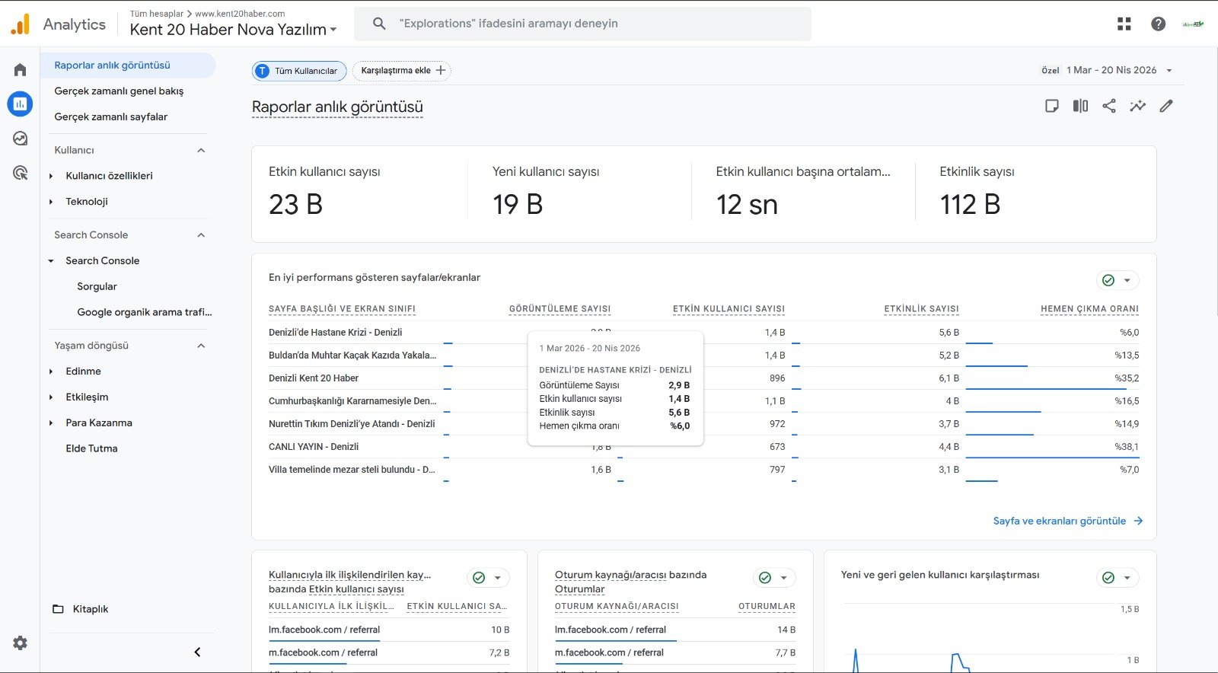The image size is (1218, 673).
Task: Open Admin settings gear icon
Action: [21, 643]
